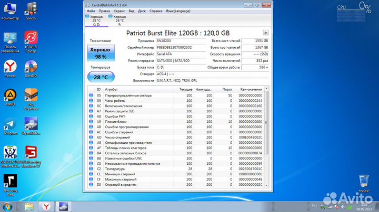The width and height of the screenshot is (379, 212).
Task: Open the Recycle Bin on desktop
Action: coord(363,181)
